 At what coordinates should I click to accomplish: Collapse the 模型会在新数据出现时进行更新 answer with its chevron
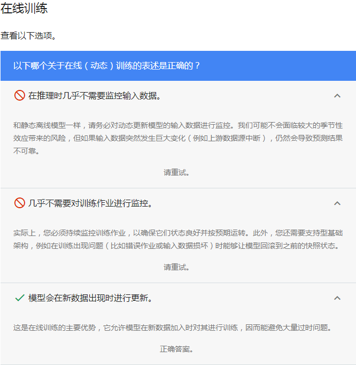point(337,298)
